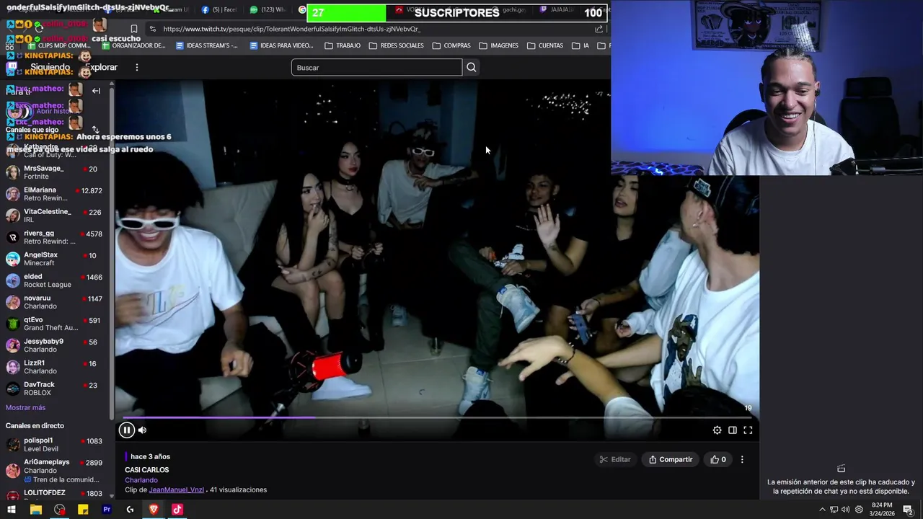Screen dimensions: 923x519
Task: Open LizzR1 channel in sidebar
Action: (54, 367)
